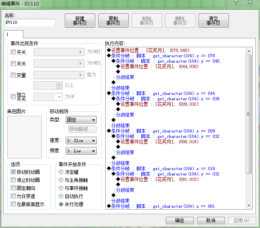The image size is (260, 228).
Task: Select condition line get_character(104).x == 044
Action: pos(161,93)
